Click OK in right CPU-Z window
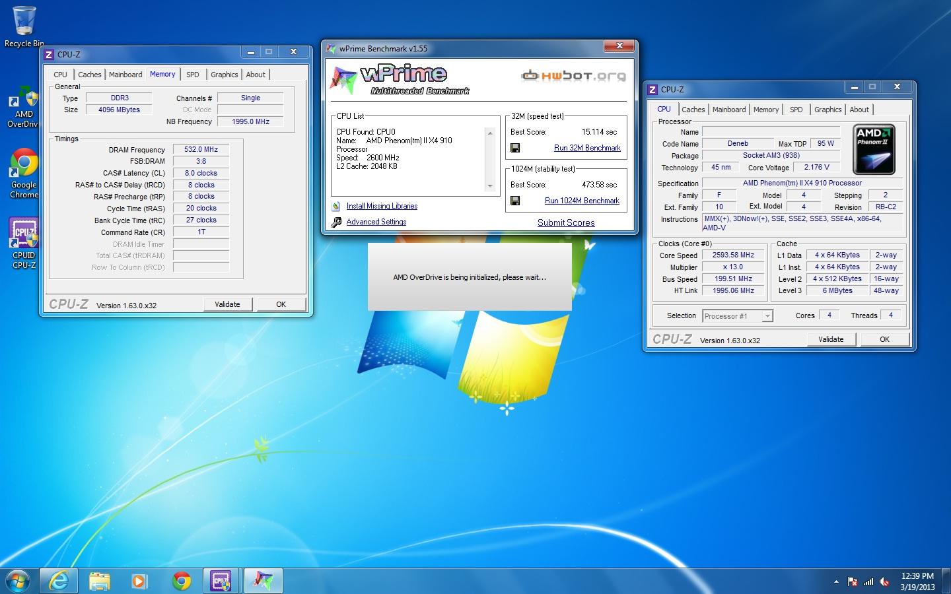Viewport: 951px width, 594px height. coord(884,339)
